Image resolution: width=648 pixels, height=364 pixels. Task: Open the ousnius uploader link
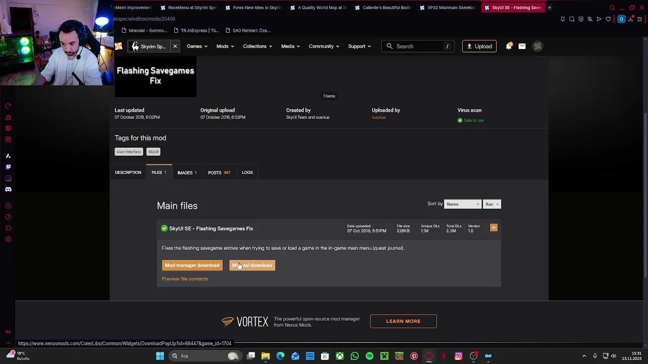tap(379, 117)
